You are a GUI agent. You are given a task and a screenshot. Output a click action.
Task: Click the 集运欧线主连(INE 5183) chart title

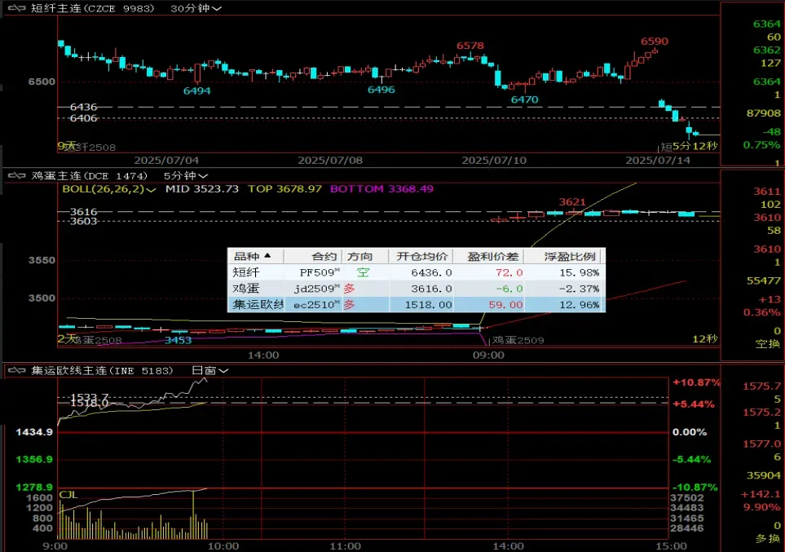pyautogui.click(x=102, y=371)
